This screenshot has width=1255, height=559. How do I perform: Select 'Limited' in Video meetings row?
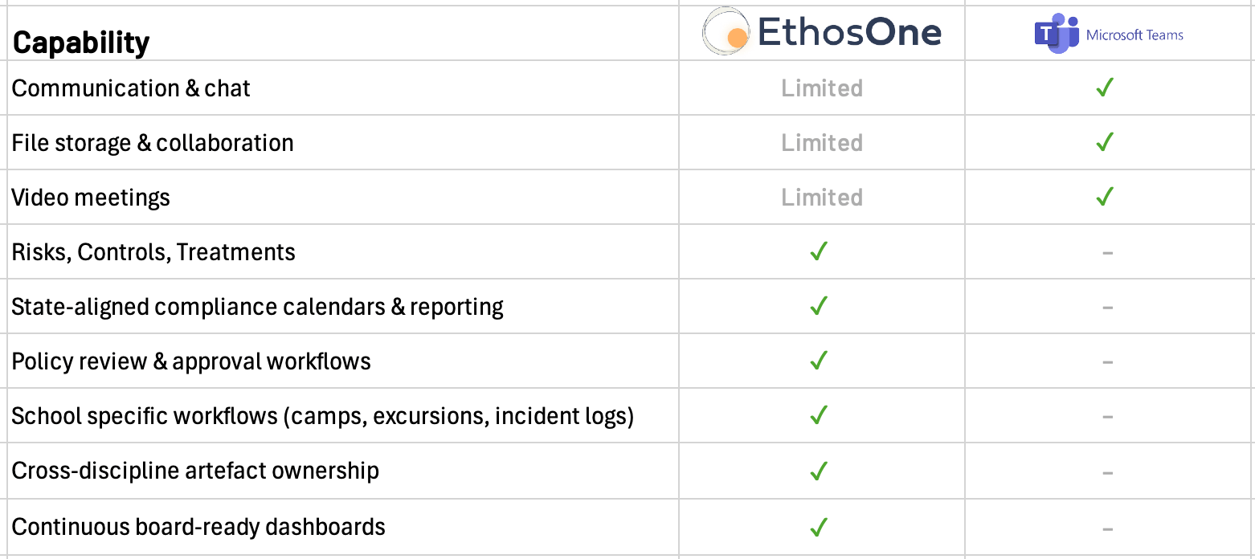point(821,197)
